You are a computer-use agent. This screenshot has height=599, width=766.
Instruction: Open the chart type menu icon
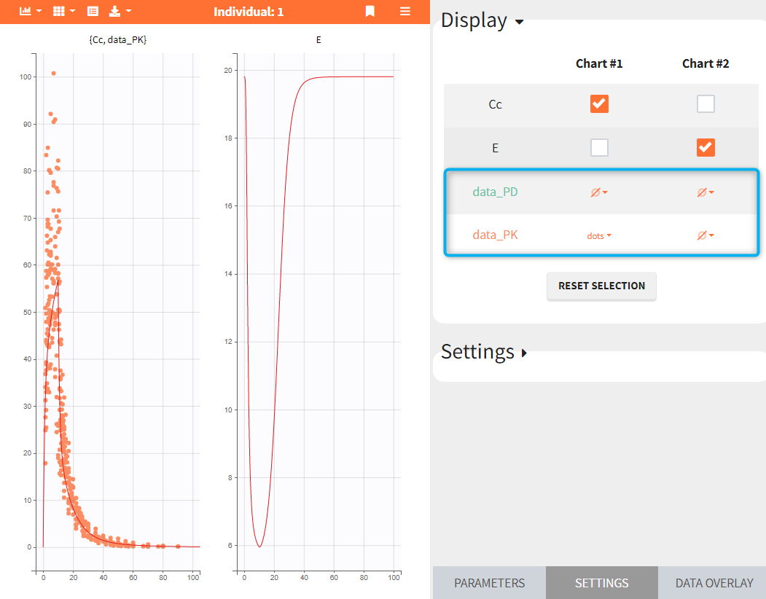click(x=30, y=12)
